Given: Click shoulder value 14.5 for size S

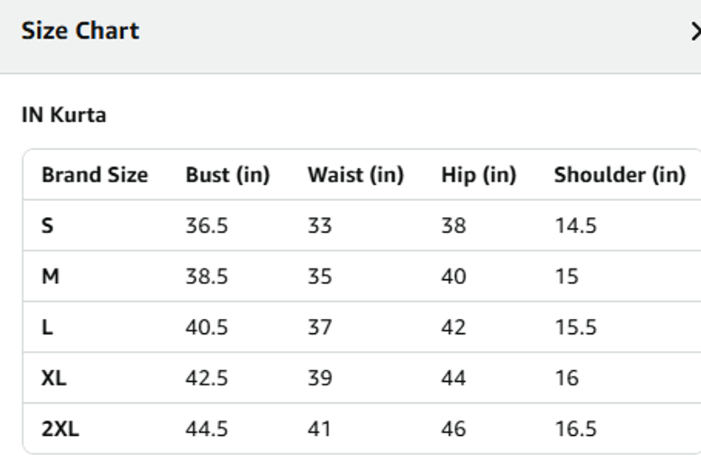Looking at the screenshot, I should click(575, 226).
